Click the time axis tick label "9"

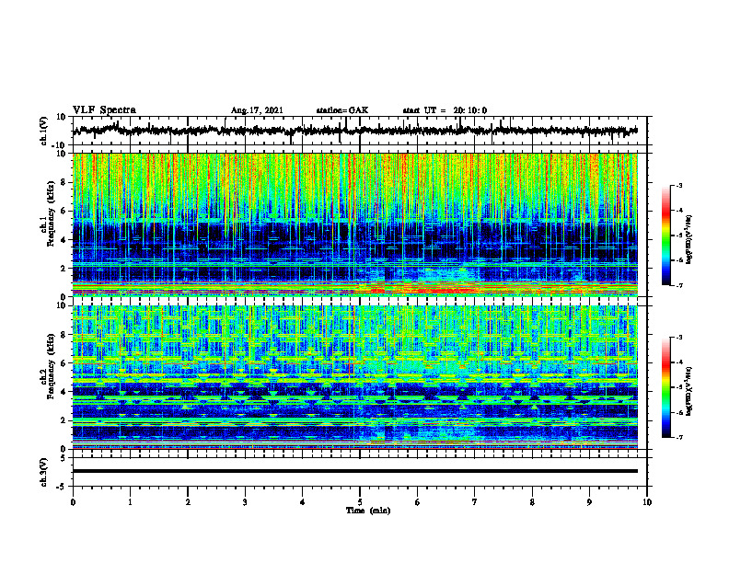pyautogui.click(x=589, y=502)
